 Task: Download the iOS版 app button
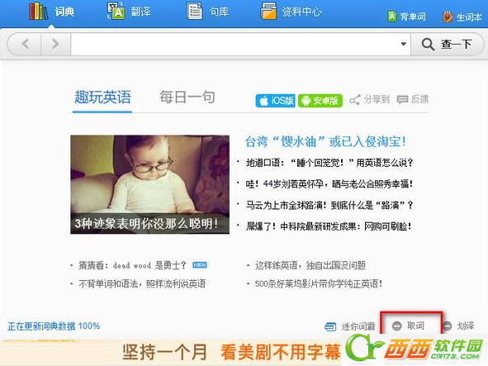(275, 101)
